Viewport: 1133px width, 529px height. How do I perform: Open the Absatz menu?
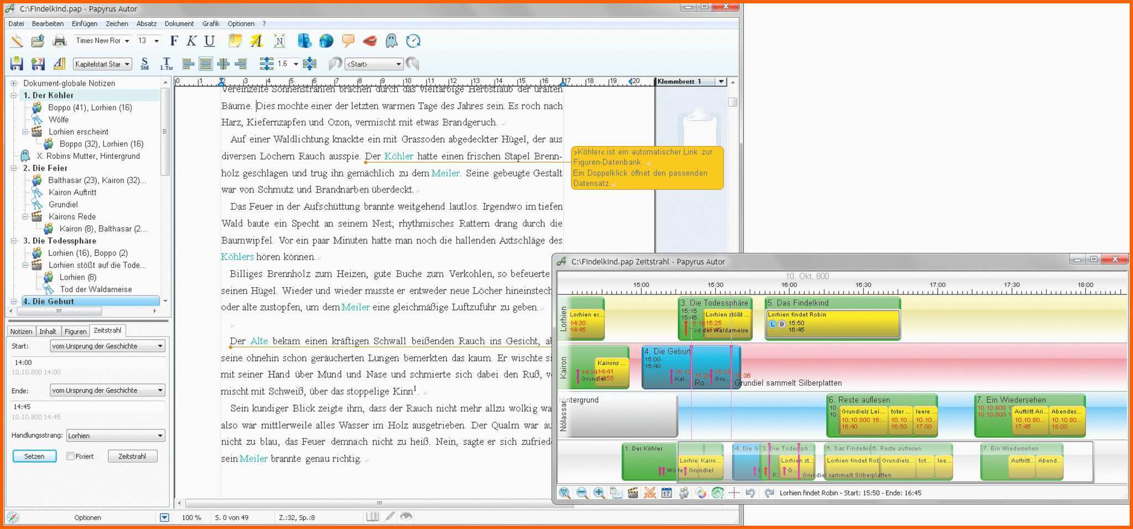tap(146, 24)
